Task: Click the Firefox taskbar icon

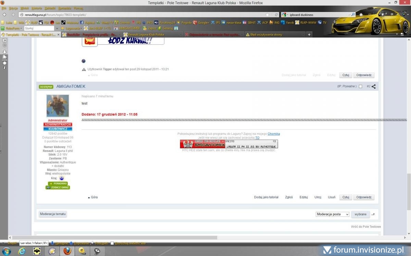Action: (x=67, y=251)
